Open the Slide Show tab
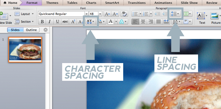221x109 pixels. [x=189, y=3]
